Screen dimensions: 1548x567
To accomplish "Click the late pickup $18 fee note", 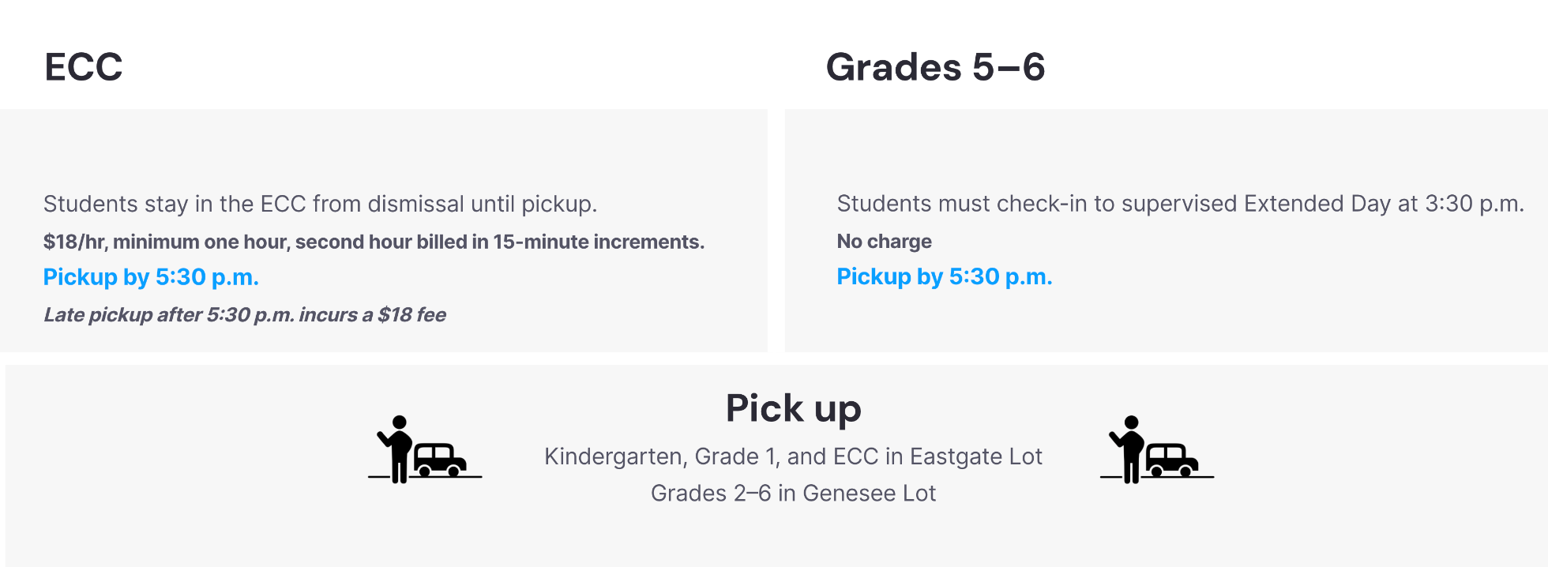I will (x=245, y=314).
